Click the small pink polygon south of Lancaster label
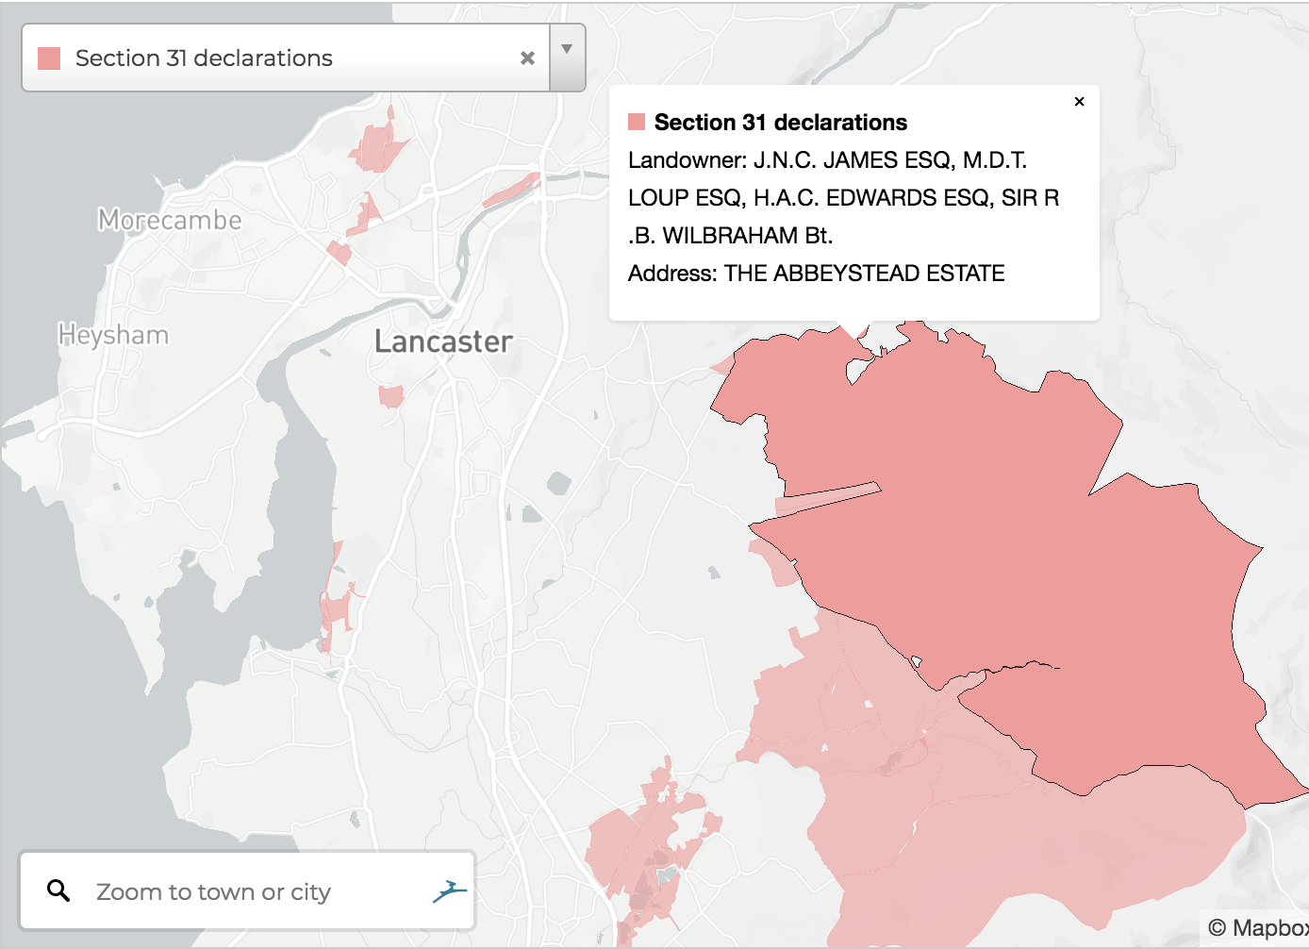Image resolution: width=1309 pixels, height=949 pixels. (x=389, y=396)
